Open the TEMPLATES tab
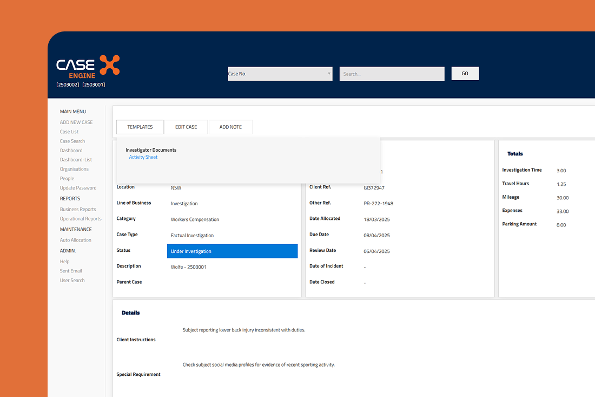This screenshot has width=595, height=397. pos(140,127)
